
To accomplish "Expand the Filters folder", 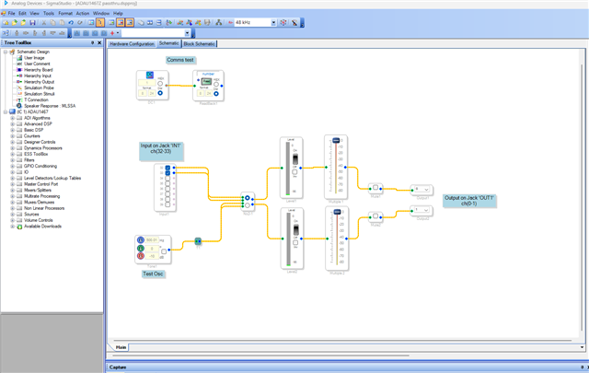I will [12, 160].
